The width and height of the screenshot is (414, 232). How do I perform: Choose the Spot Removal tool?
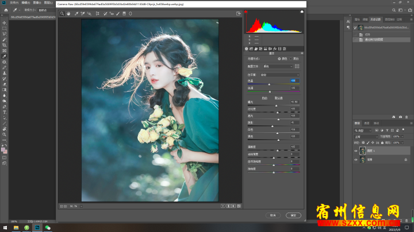coord(105,14)
